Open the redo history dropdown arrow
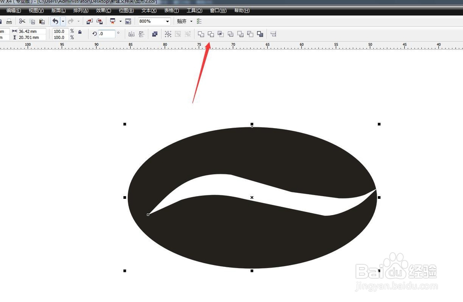 (79, 21)
